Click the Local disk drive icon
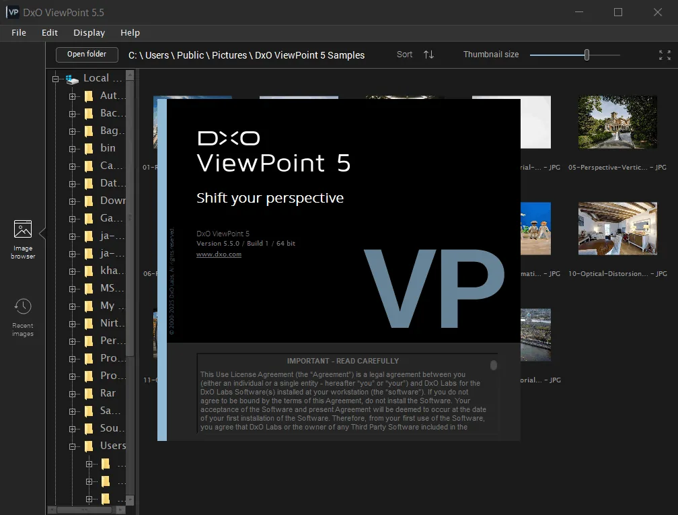The height and width of the screenshot is (515, 678). point(72,79)
